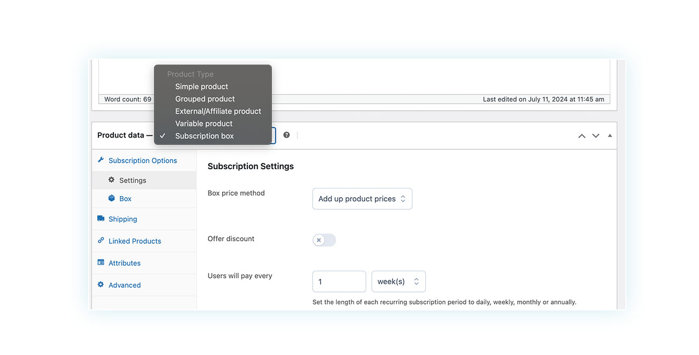Open the Linked Products tab

[134, 241]
